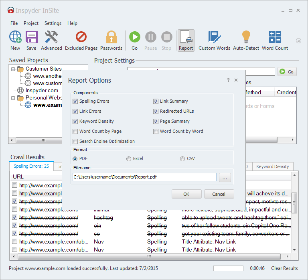Open the Excluded Pages toolbar icon
Viewport: 308px width, 280px height.
[x=81, y=37]
